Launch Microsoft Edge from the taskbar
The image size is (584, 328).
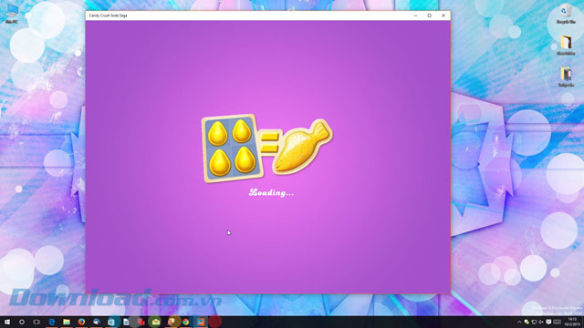click(52, 322)
